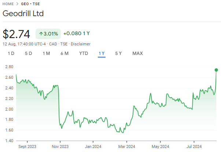Click the Mar 2024 axis label

[127, 147]
